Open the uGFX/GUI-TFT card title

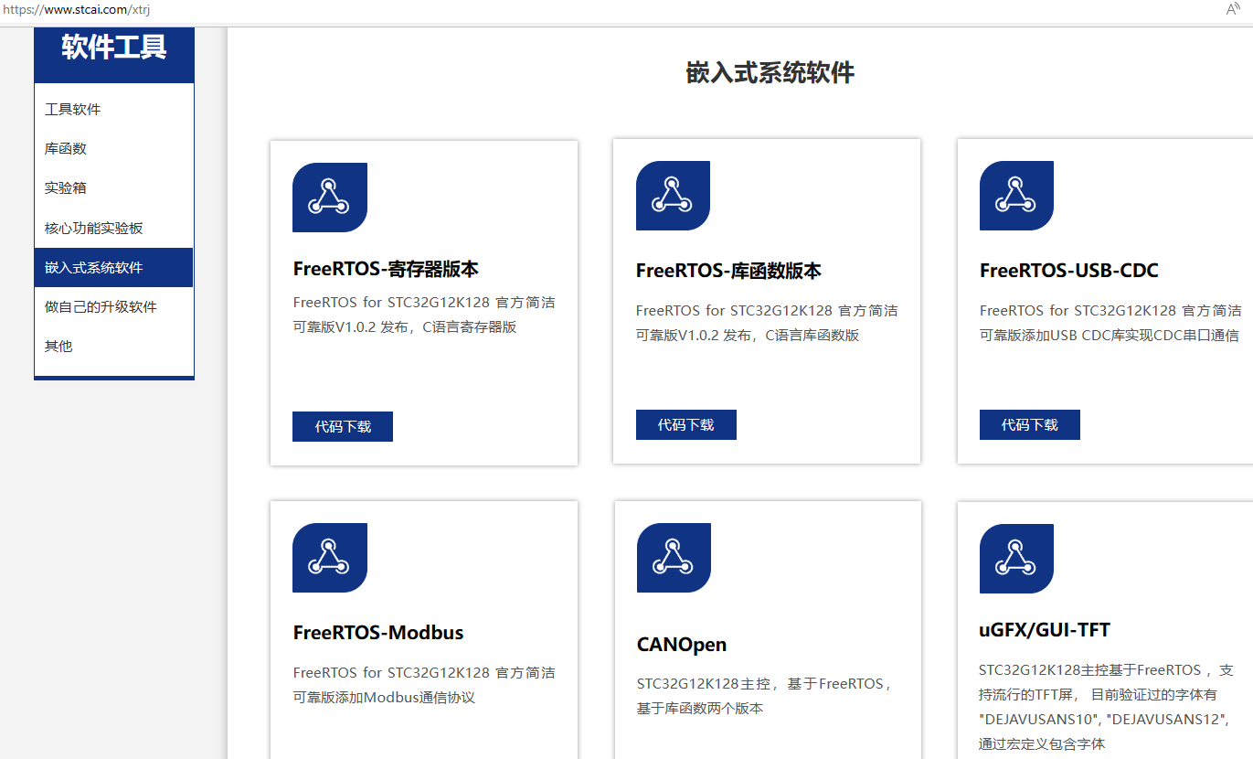[1045, 630]
